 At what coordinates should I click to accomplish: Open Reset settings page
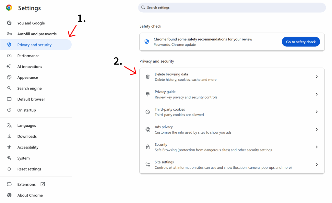(x=29, y=169)
